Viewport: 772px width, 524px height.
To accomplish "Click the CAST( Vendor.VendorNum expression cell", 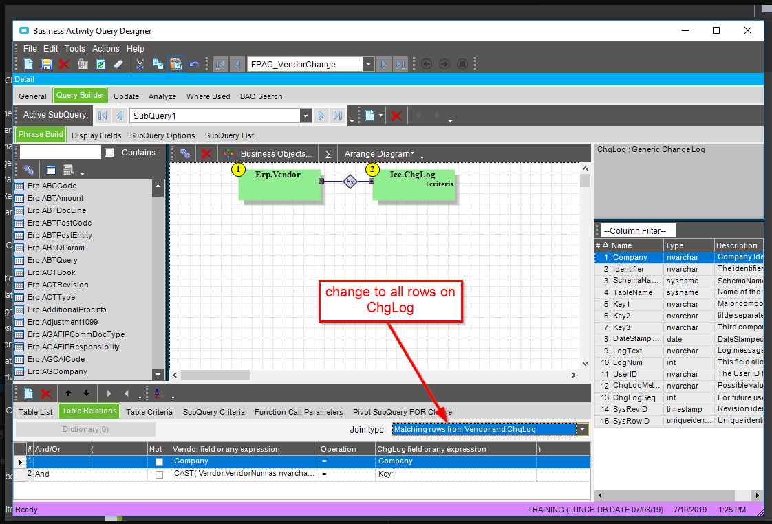I will (x=245, y=474).
